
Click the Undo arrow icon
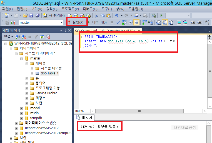116,15
